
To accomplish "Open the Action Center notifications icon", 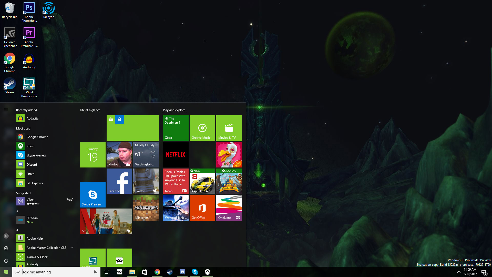I will pyautogui.click(x=484, y=272).
